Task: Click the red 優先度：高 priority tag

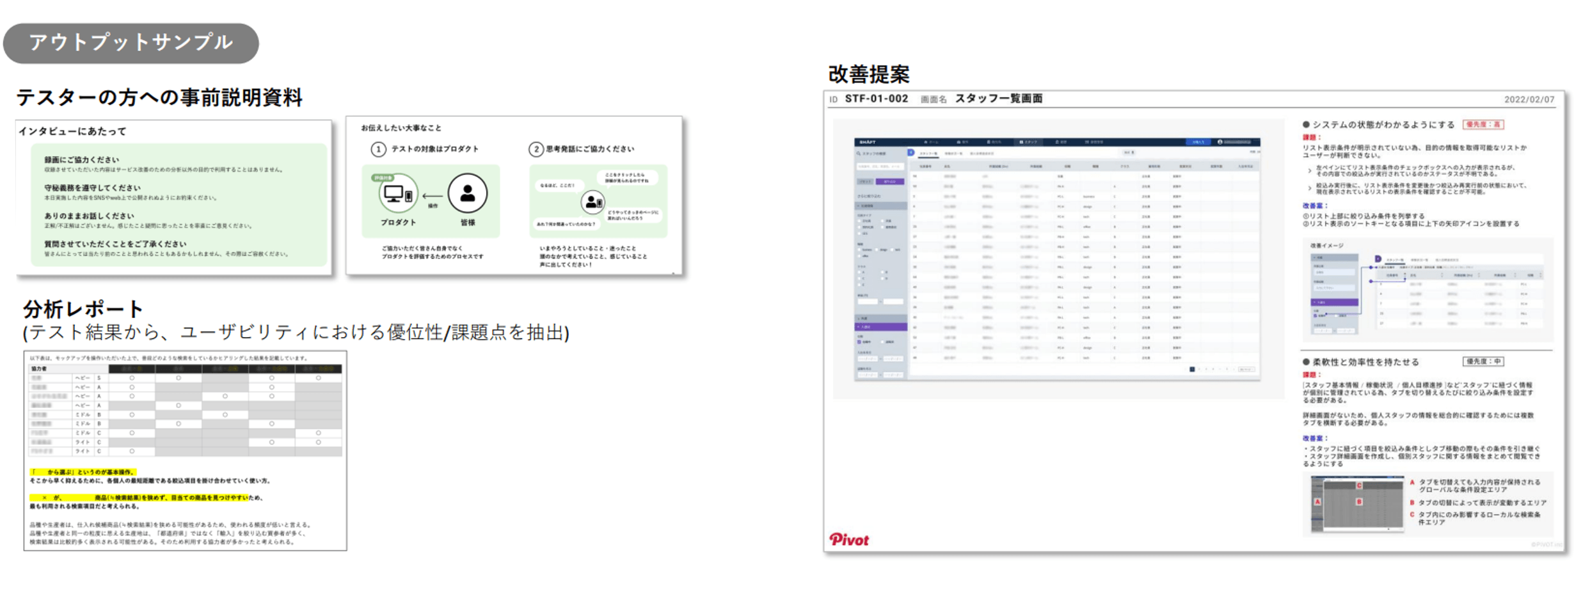Action: point(1483,125)
